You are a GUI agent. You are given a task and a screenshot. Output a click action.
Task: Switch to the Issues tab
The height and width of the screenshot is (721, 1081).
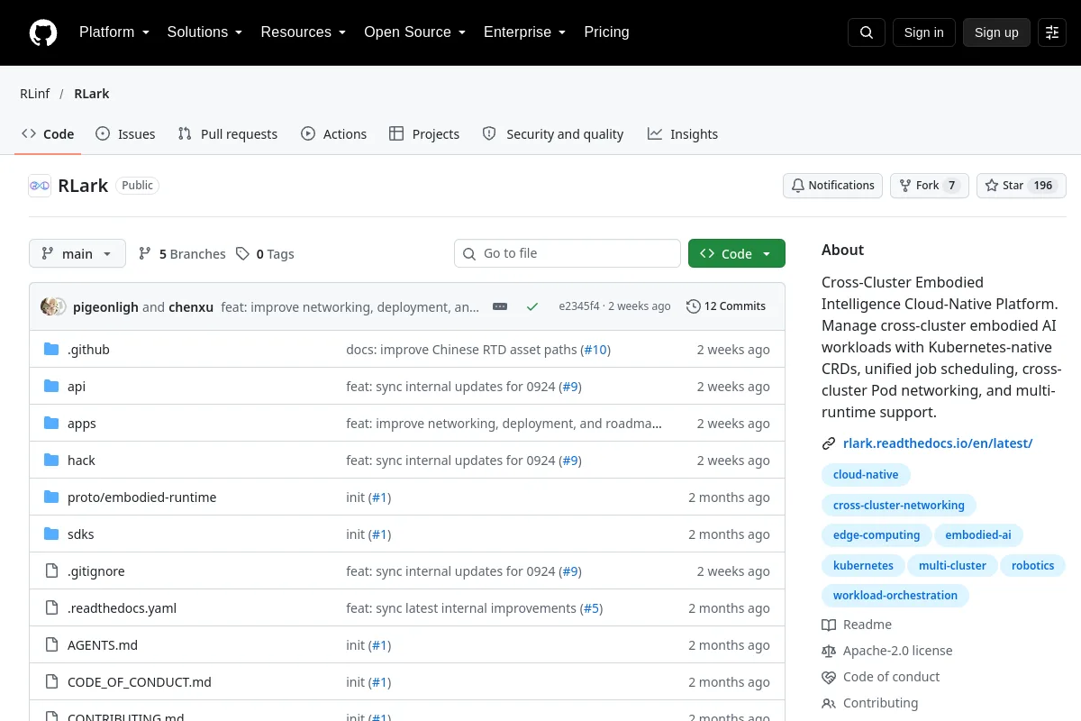125,134
